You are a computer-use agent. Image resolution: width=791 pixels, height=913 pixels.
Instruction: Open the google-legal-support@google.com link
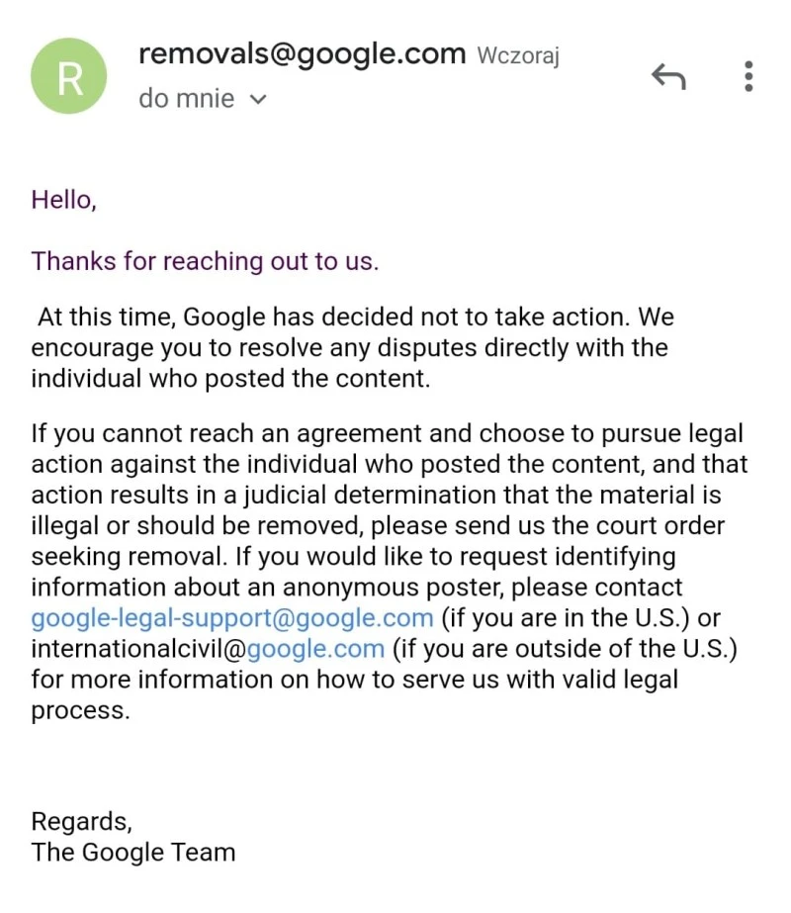(232, 618)
